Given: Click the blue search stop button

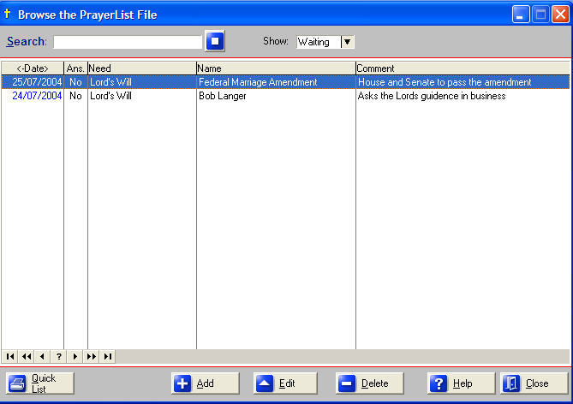Looking at the screenshot, I should (215, 41).
